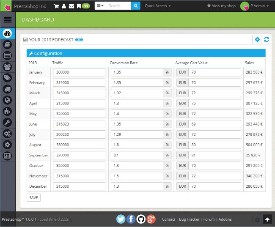Click the May conversion rate field
The width and height of the screenshot is (275, 227).
[x=137, y=114]
